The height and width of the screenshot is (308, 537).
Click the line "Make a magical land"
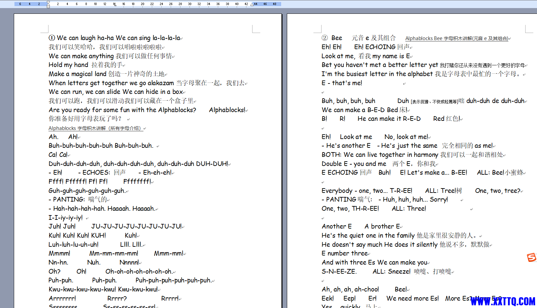pos(107,74)
